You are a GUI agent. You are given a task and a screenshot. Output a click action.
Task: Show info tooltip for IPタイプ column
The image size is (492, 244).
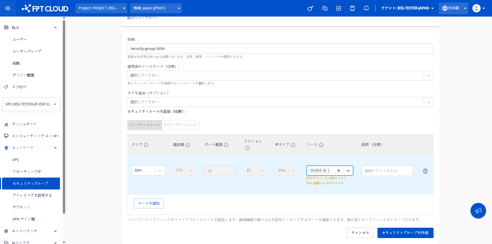coord(293,145)
